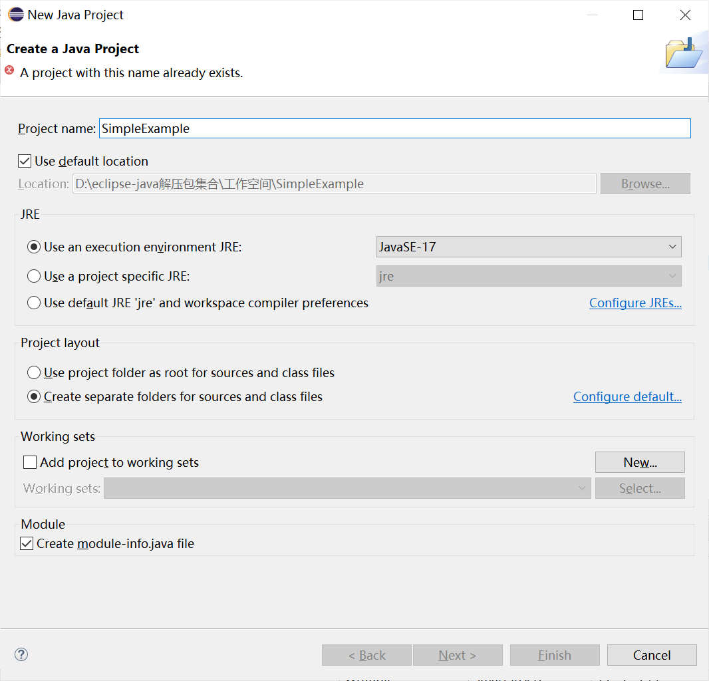Screen dimensions: 709x681
Task: Select project folder as root option
Action: (x=34, y=372)
